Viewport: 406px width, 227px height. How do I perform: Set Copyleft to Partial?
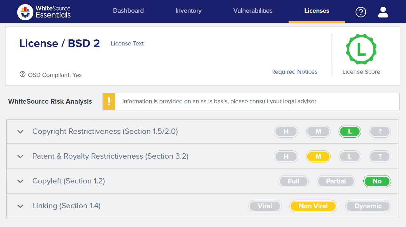pos(336,181)
